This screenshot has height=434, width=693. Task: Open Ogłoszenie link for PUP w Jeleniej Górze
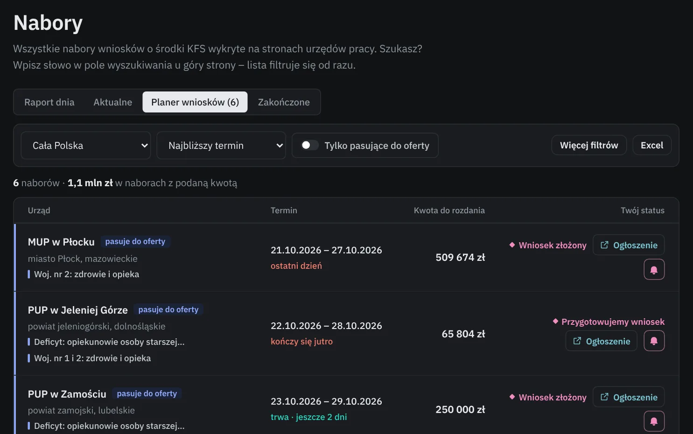tap(602, 341)
